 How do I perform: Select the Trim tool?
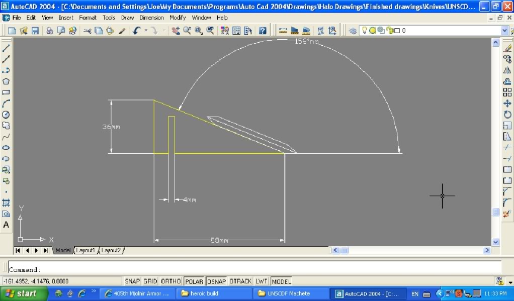pyautogui.click(x=507, y=148)
